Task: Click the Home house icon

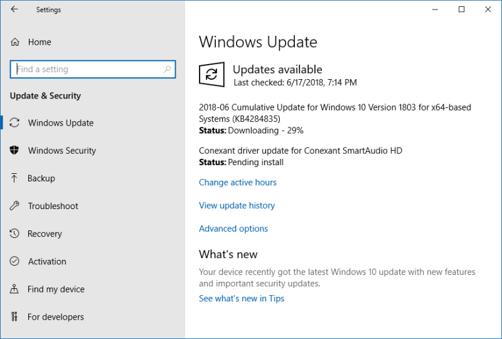Action: 14,42
